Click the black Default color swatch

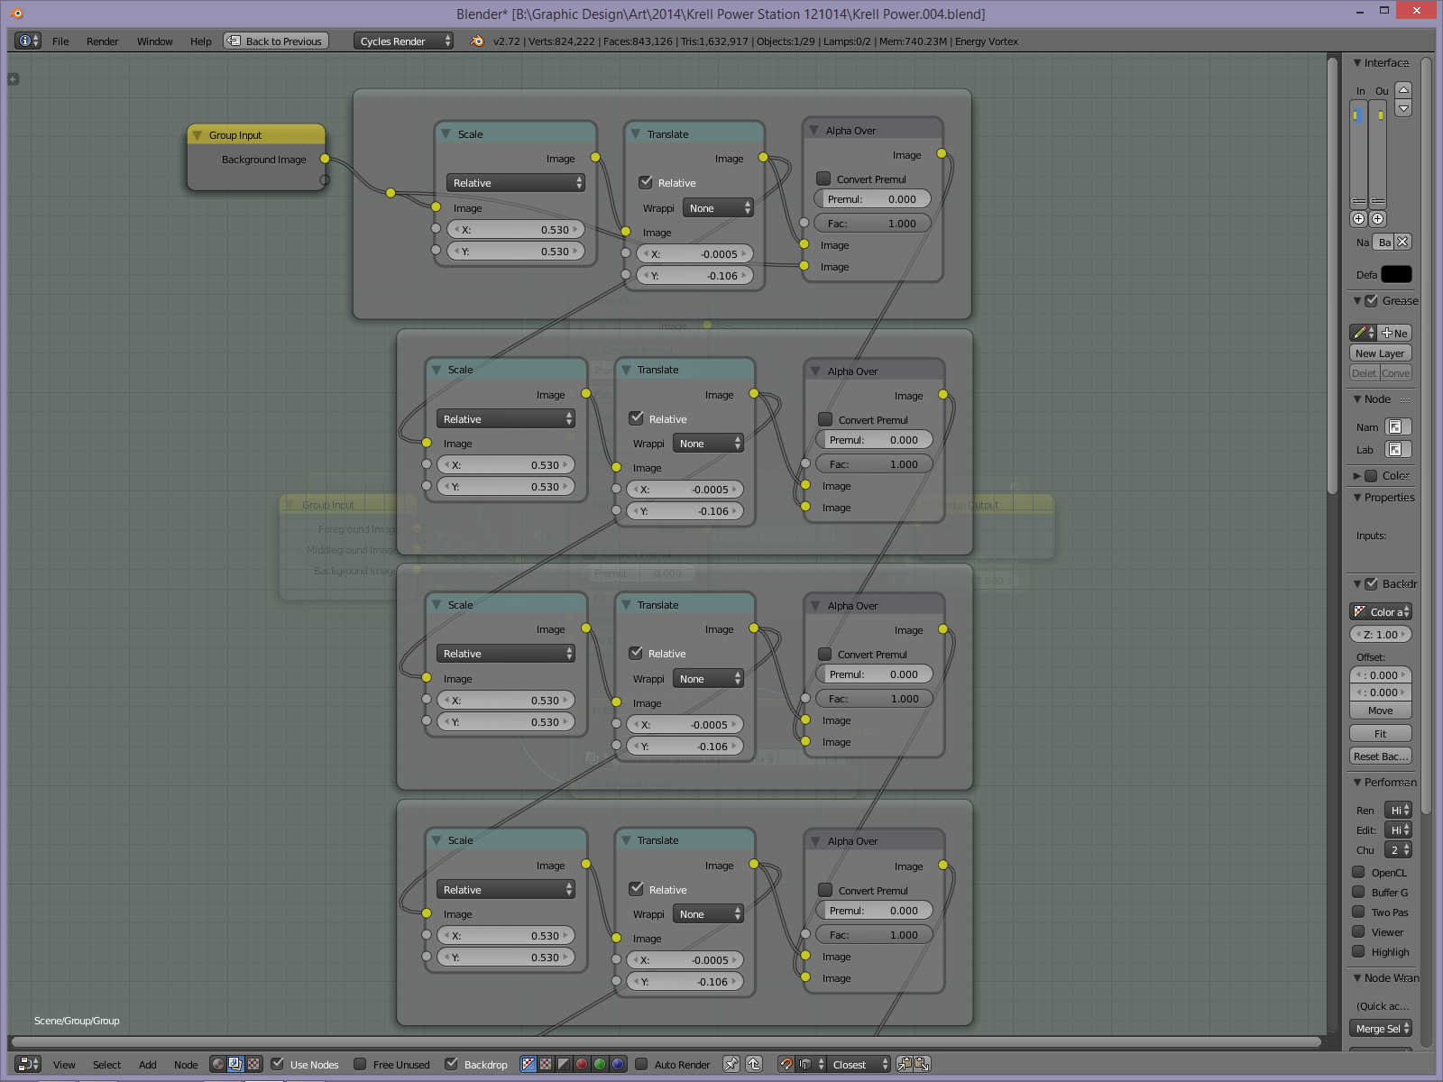pyautogui.click(x=1396, y=274)
